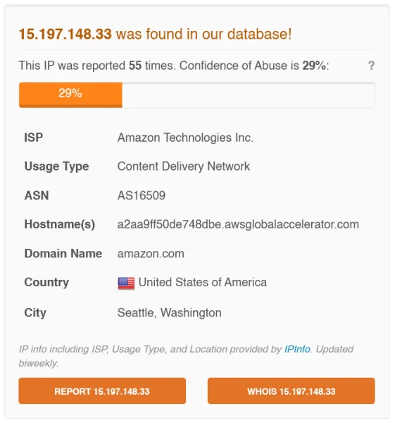The height and width of the screenshot is (423, 395).
Task: Click the Content Delivery Network usage type
Action: click(184, 166)
